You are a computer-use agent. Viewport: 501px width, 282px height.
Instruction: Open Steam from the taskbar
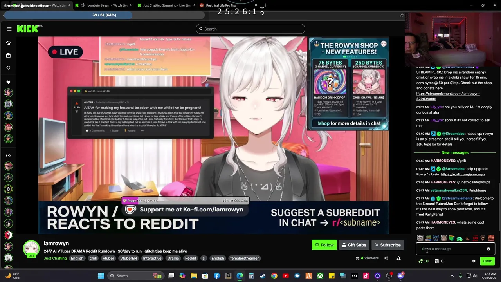tap(262, 276)
